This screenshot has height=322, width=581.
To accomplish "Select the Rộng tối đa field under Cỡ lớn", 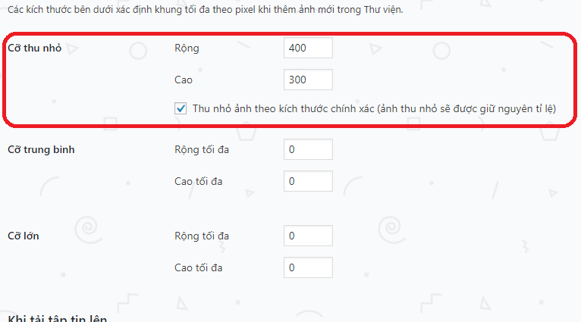I will pos(308,236).
